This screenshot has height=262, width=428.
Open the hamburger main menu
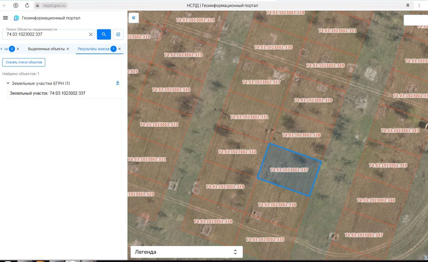click(5, 18)
